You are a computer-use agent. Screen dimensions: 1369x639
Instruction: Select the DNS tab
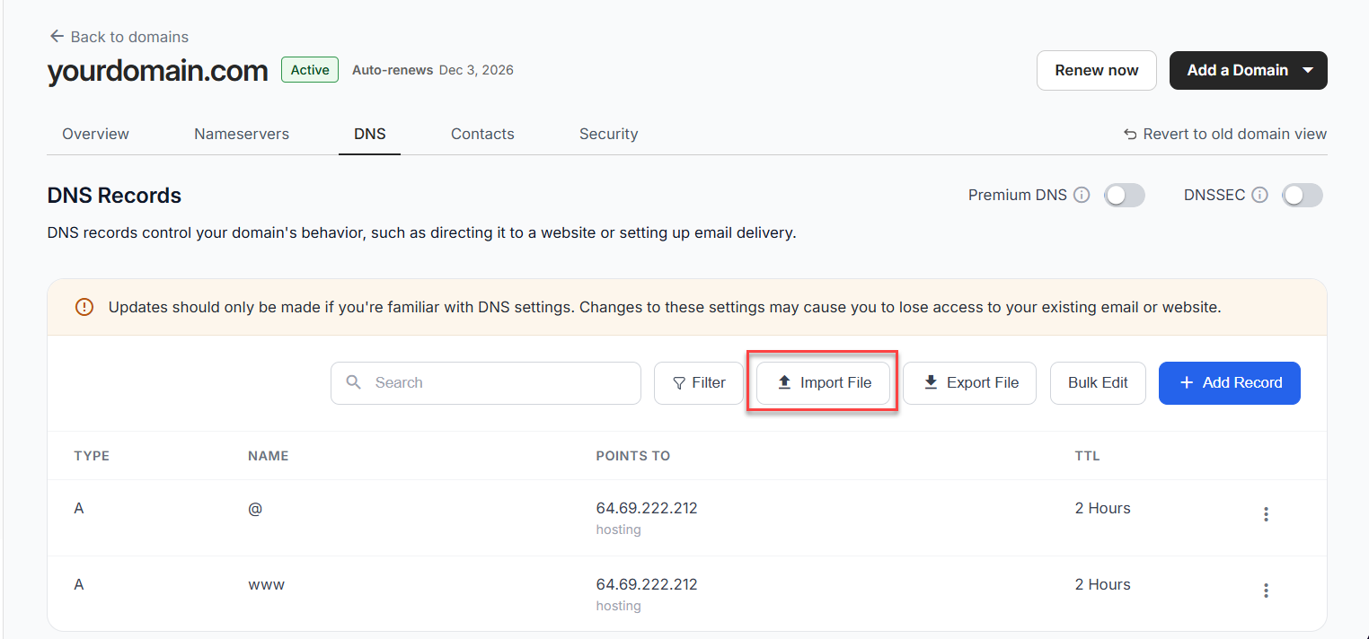(x=369, y=134)
